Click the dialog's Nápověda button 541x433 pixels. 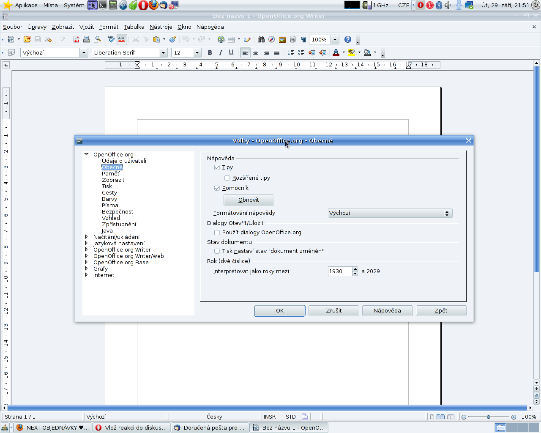(387, 311)
